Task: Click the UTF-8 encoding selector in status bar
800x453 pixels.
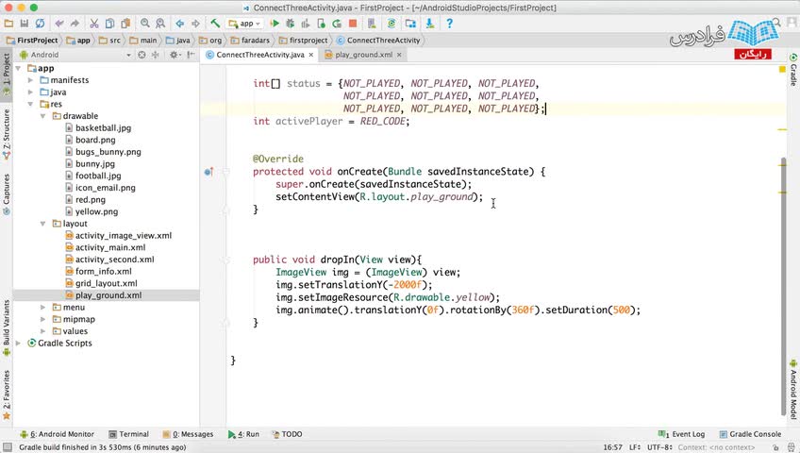Action: (x=659, y=447)
